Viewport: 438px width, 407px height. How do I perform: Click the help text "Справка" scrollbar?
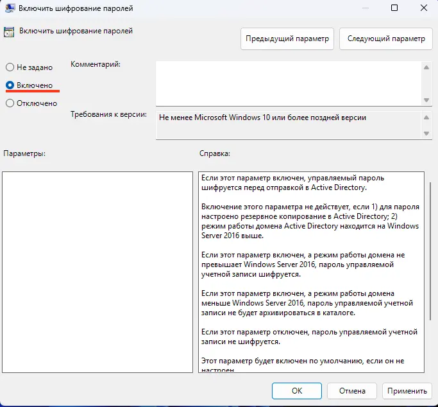point(430,250)
